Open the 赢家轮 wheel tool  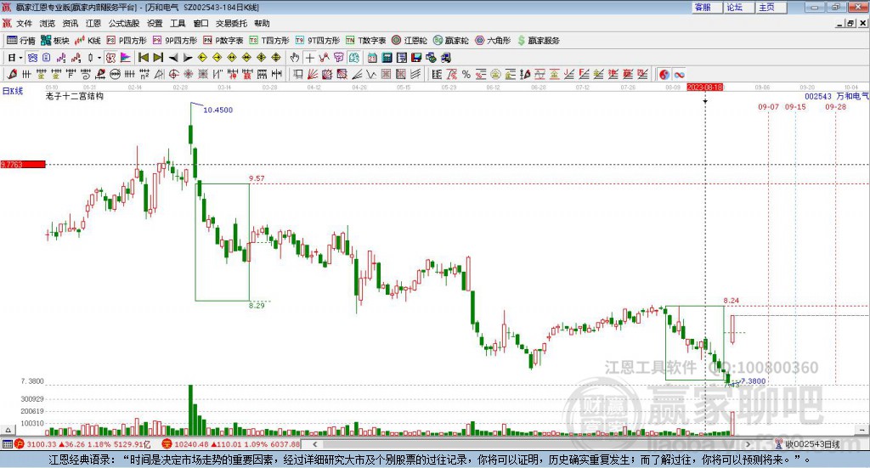click(x=451, y=41)
